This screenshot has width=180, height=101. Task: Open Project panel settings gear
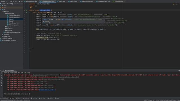click(x=19, y=1)
